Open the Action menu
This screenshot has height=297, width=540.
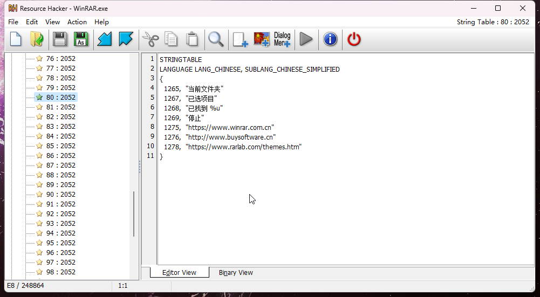[x=77, y=22]
